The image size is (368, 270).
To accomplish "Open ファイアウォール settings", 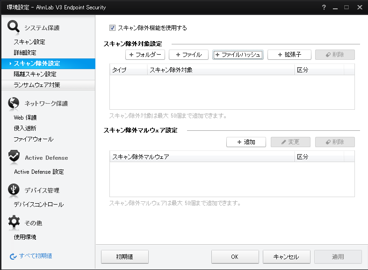I will (34, 139).
